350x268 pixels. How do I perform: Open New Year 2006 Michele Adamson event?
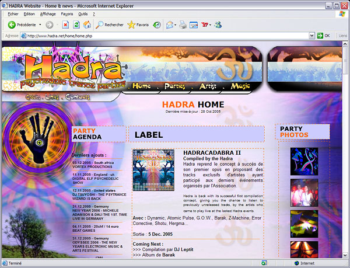(x=100, y=213)
